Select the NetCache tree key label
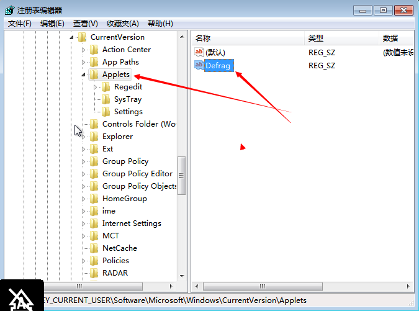The width and height of the screenshot is (419, 311). [x=120, y=248]
